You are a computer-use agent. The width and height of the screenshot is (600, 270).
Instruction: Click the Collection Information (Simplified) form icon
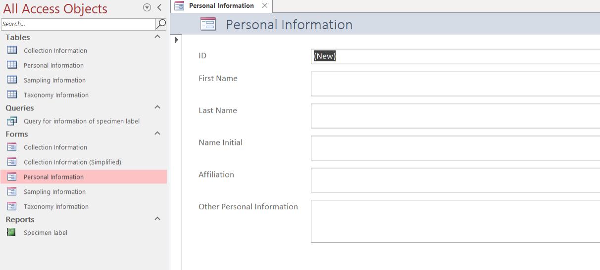click(12, 162)
